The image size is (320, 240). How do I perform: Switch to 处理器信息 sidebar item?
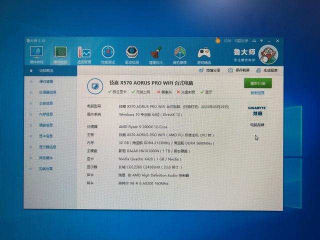point(48,92)
